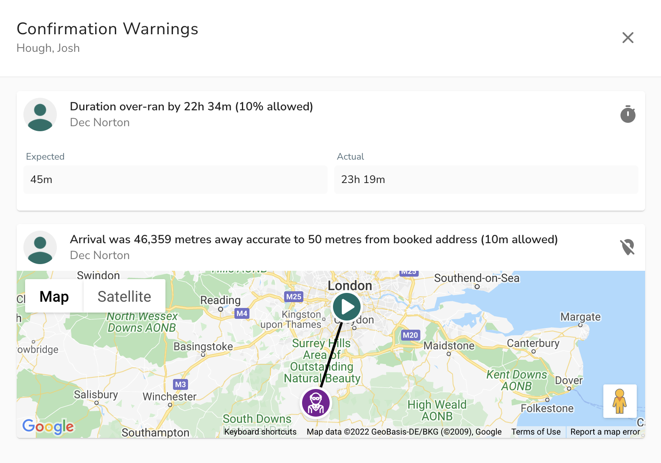Click the stopwatch duration warning icon

point(628,114)
